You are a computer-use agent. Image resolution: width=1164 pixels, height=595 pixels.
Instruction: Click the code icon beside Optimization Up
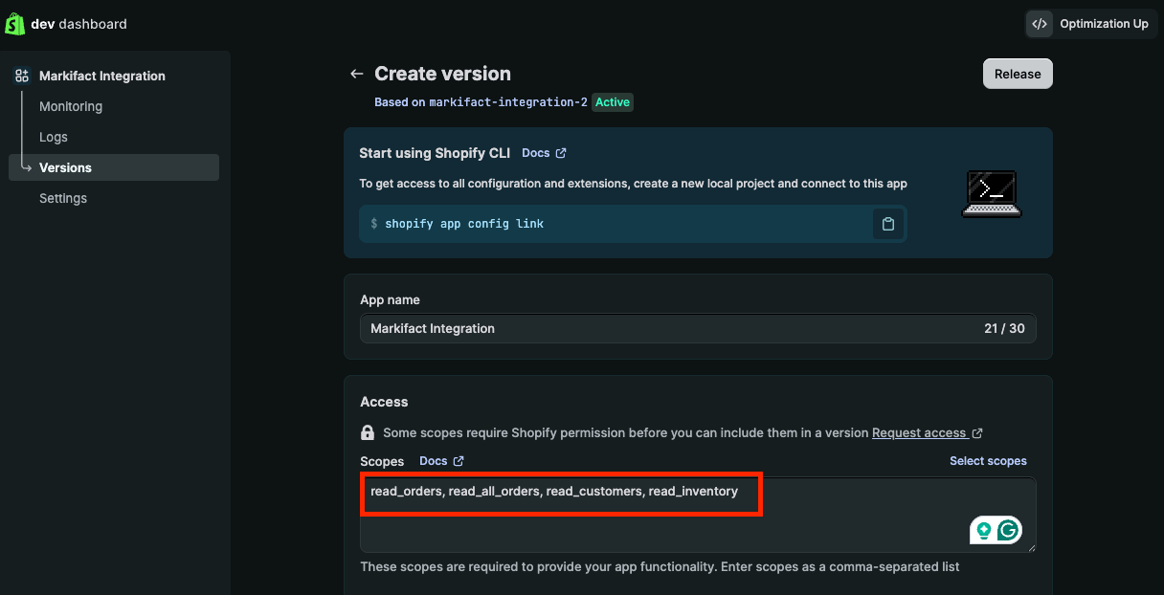point(1040,24)
